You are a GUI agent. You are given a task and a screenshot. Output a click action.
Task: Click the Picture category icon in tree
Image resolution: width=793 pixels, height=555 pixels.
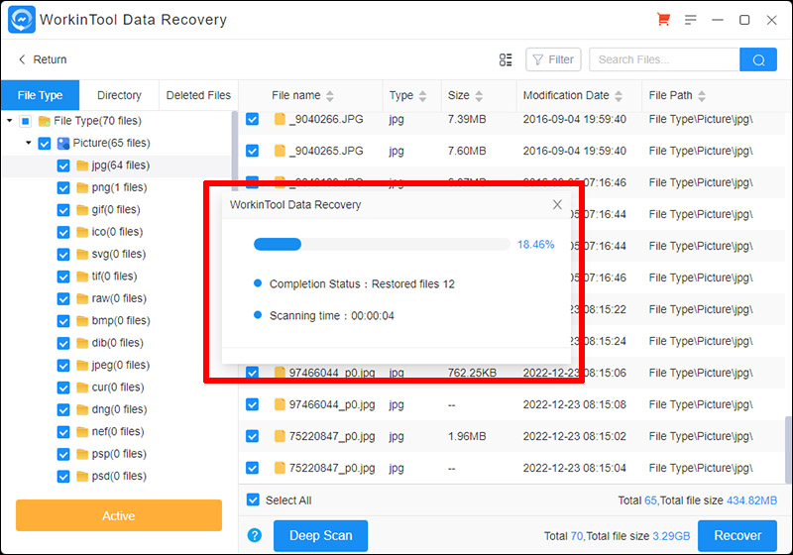pyautogui.click(x=63, y=143)
